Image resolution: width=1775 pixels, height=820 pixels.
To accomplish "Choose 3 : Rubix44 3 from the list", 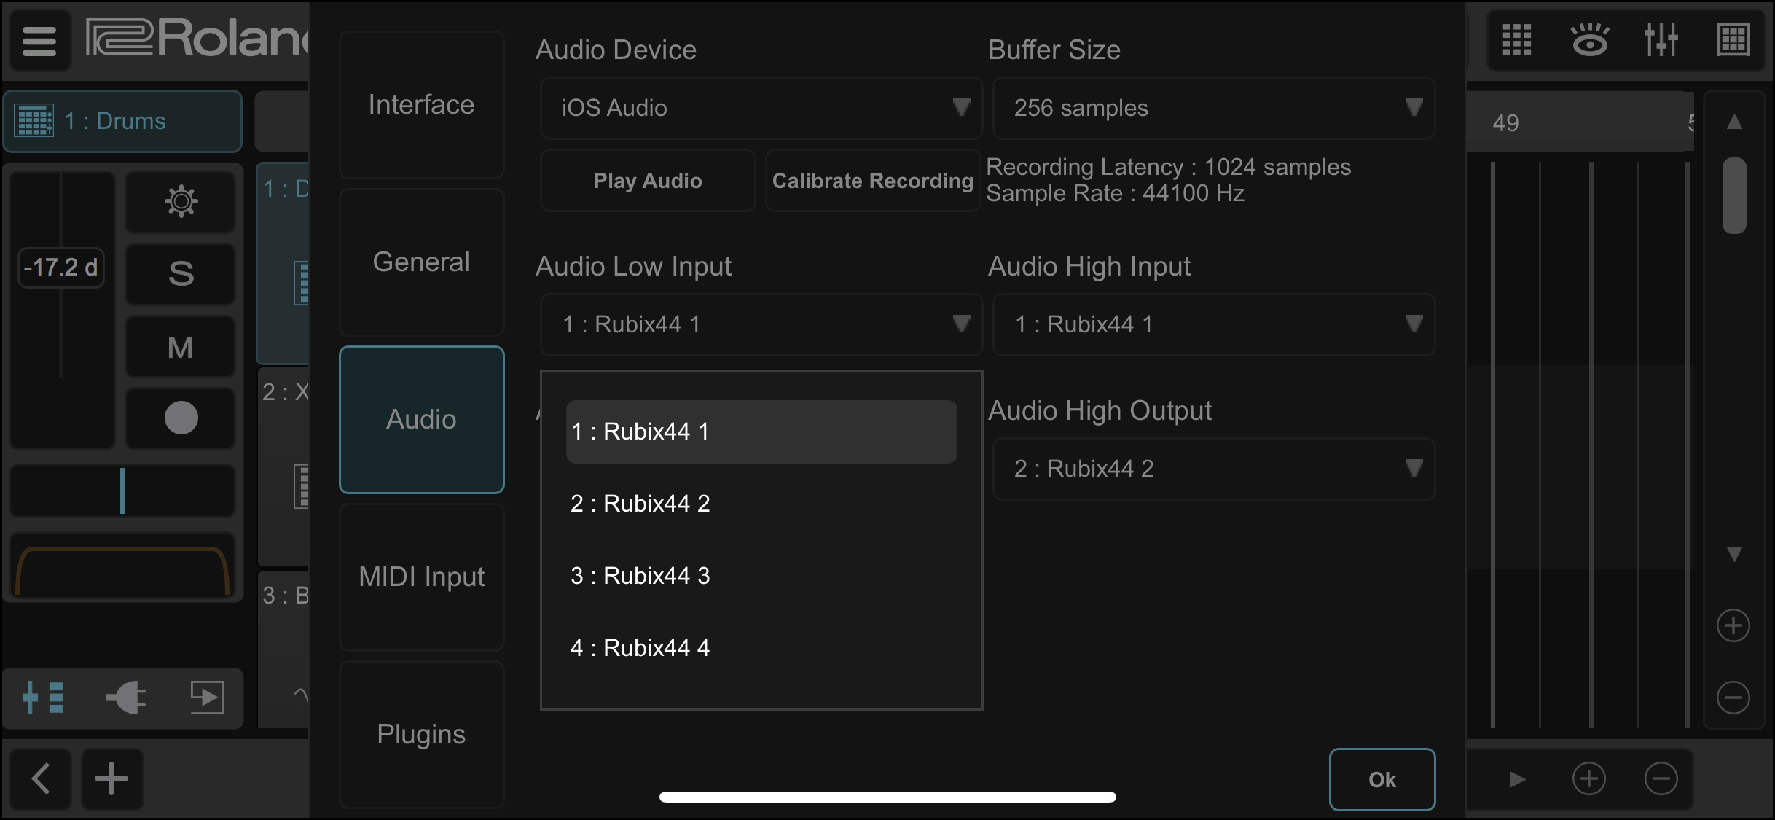I will [x=761, y=576].
